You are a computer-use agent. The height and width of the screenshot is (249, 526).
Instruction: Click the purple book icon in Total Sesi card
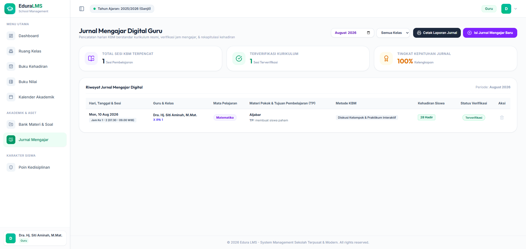pos(91,58)
